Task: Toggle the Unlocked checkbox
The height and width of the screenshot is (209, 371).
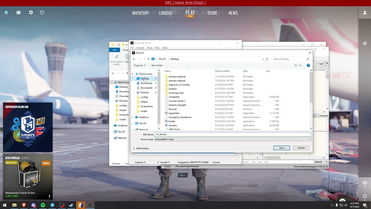Action: click(x=317, y=116)
